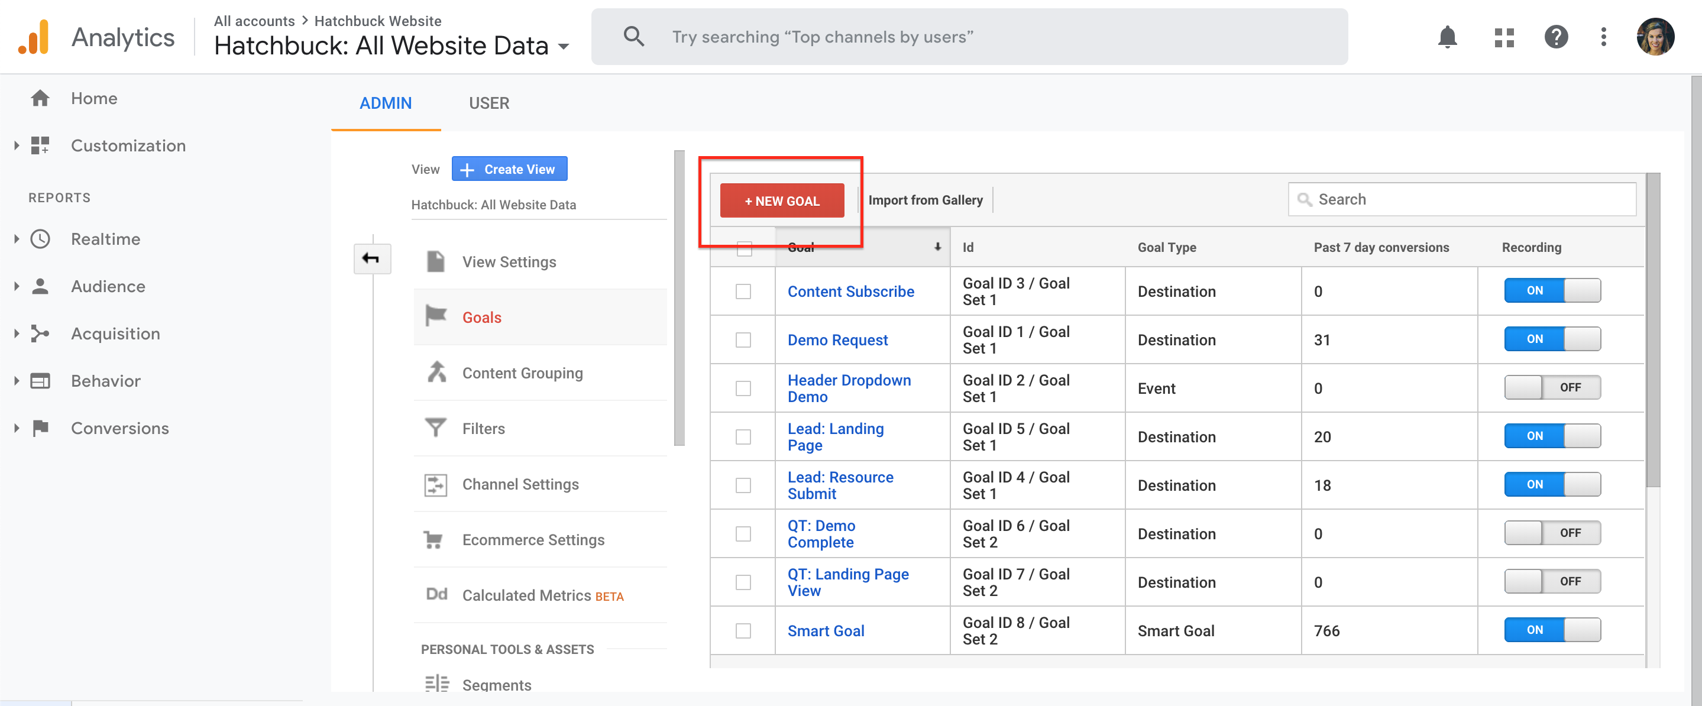The width and height of the screenshot is (1702, 706).
Task: Click the back arrow collapse column button
Action: coord(372,258)
